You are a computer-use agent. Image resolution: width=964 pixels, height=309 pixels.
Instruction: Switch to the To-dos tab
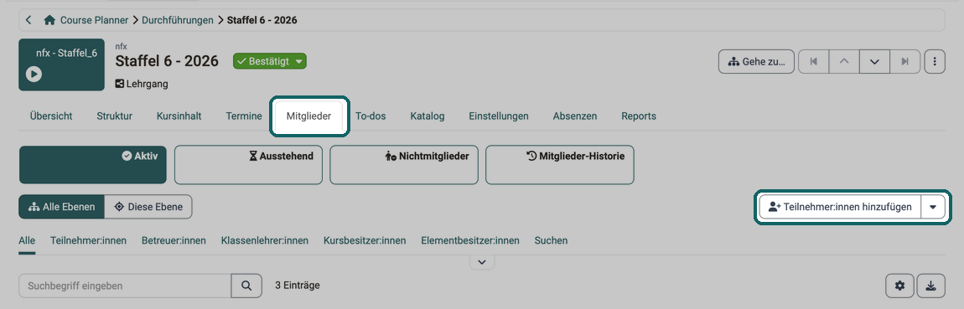click(371, 116)
